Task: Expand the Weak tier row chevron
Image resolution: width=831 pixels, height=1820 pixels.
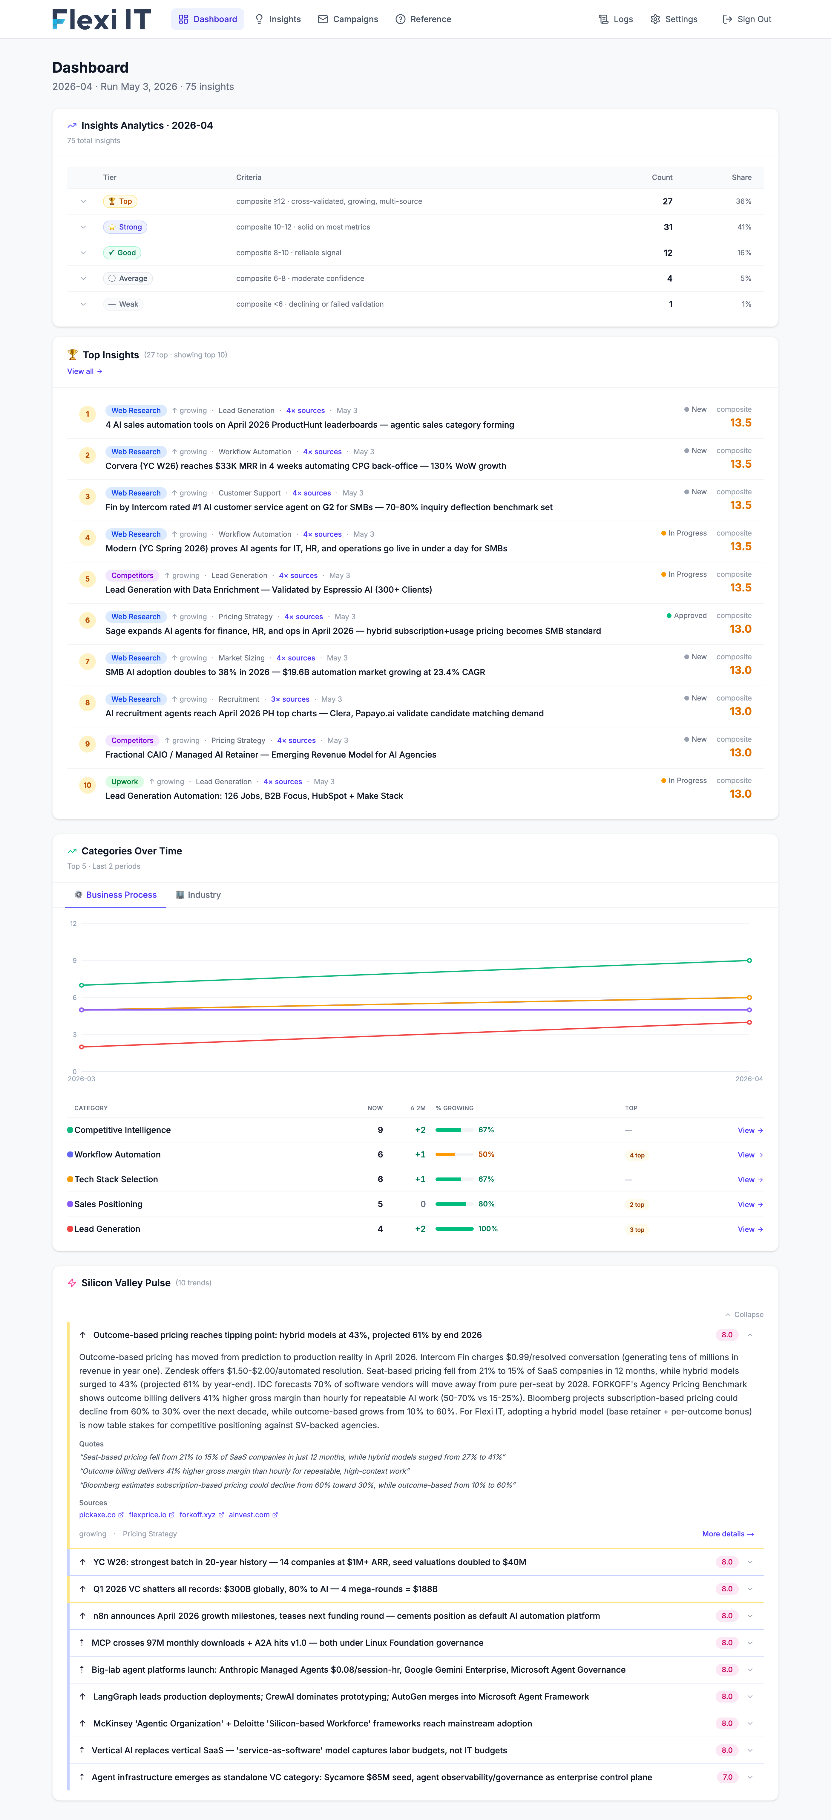Action: tap(83, 305)
